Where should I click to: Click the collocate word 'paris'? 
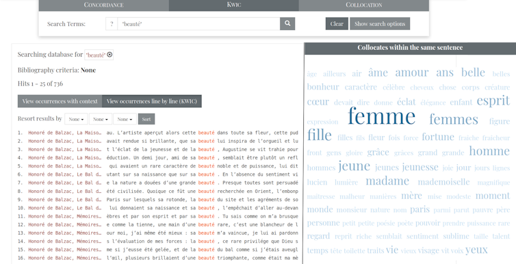pos(420,209)
